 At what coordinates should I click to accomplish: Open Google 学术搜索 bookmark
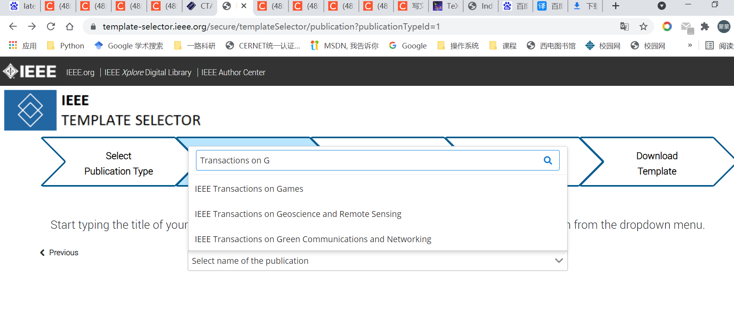(x=129, y=46)
